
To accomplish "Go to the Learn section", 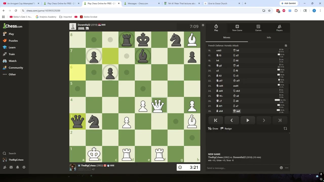I will coord(9,48).
